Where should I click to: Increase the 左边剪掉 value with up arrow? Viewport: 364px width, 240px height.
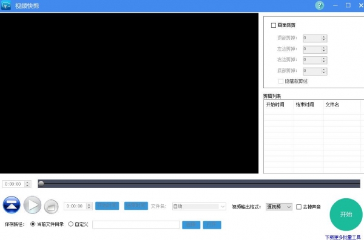coord(324,47)
